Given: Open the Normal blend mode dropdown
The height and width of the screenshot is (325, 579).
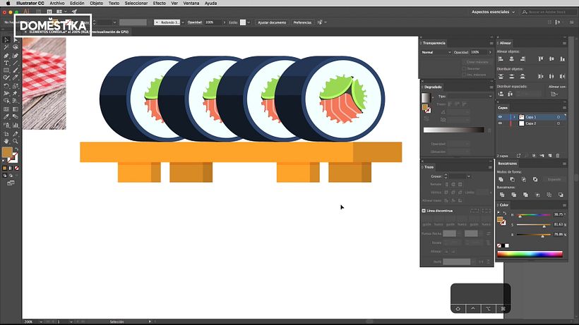Looking at the screenshot, I should (x=435, y=52).
